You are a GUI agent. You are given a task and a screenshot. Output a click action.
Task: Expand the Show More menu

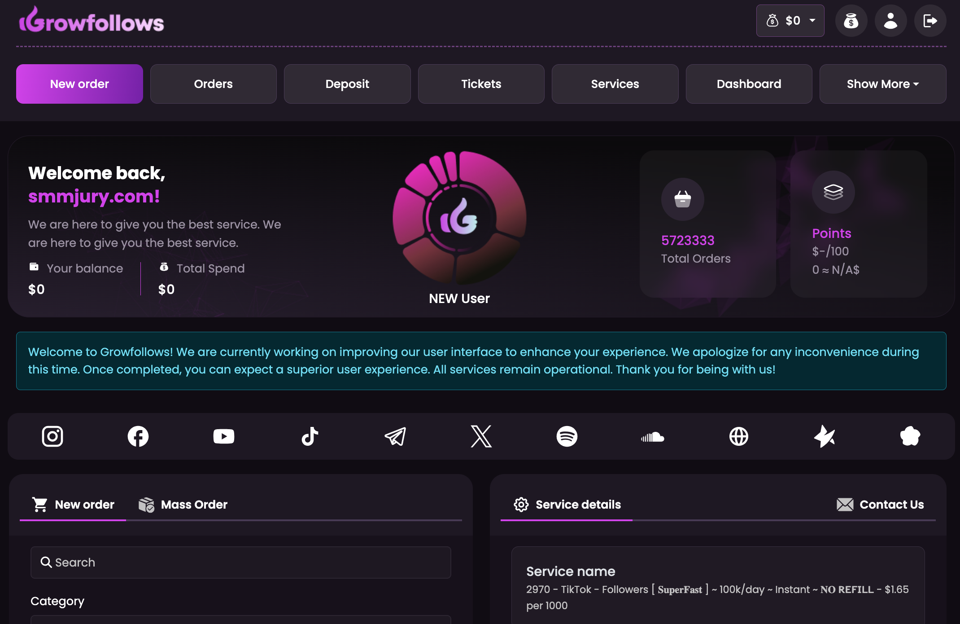tap(883, 84)
